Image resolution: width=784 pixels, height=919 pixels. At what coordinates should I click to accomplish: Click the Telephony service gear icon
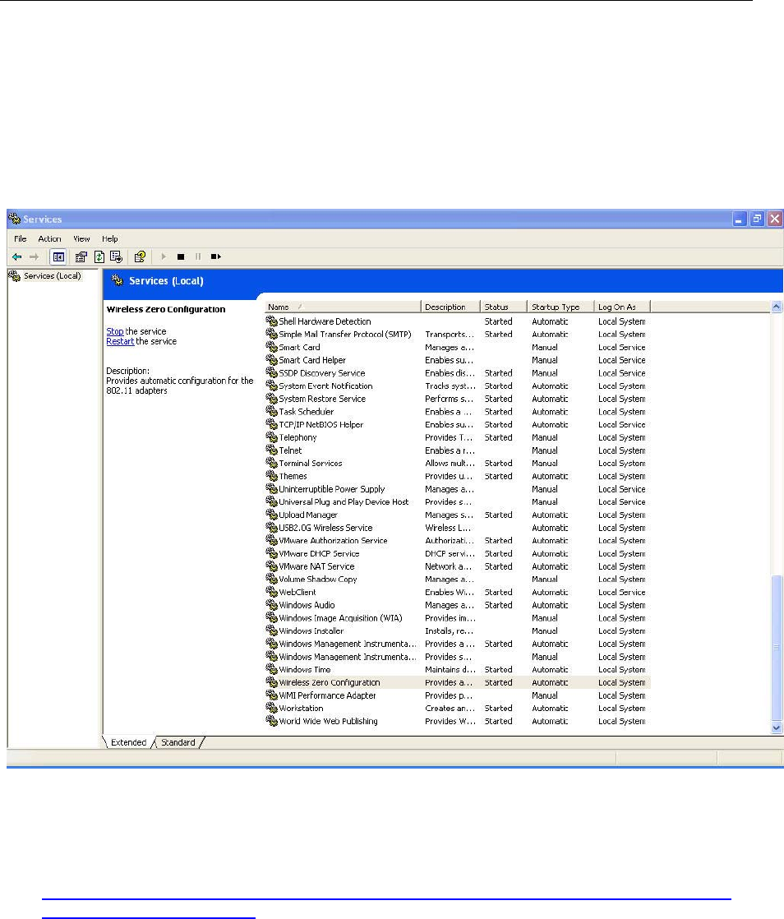(x=271, y=437)
